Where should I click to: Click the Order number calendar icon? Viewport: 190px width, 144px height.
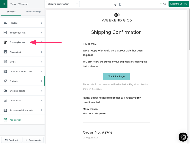click(5, 71)
